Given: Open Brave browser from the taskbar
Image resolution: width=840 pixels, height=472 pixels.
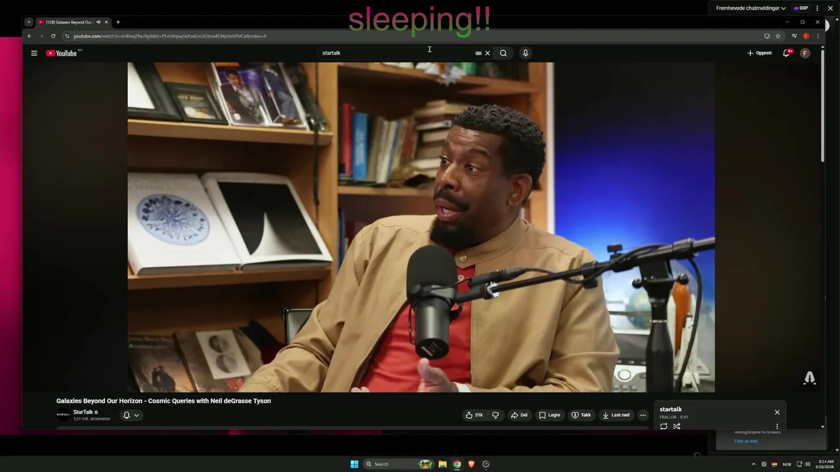Looking at the screenshot, I should [x=471, y=464].
